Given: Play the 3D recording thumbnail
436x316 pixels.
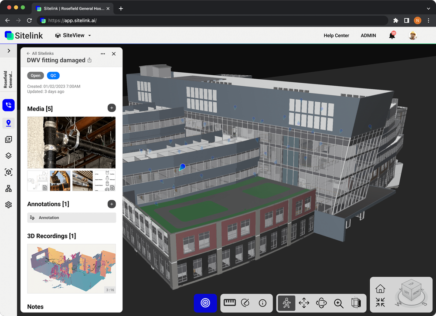Looking at the screenshot, I should 71,269.
